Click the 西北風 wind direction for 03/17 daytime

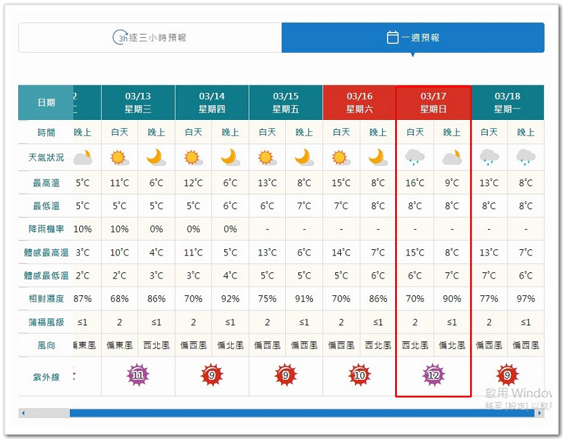point(415,346)
